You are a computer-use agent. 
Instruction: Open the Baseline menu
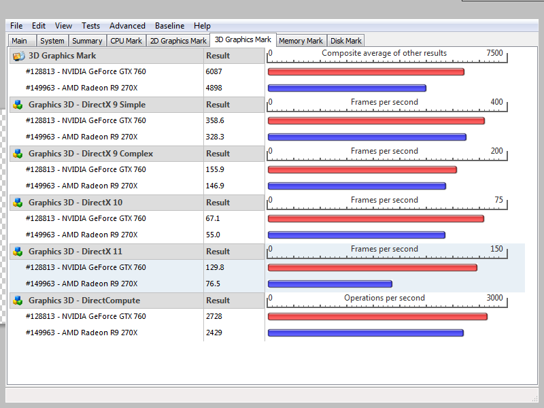(x=169, y=26)
